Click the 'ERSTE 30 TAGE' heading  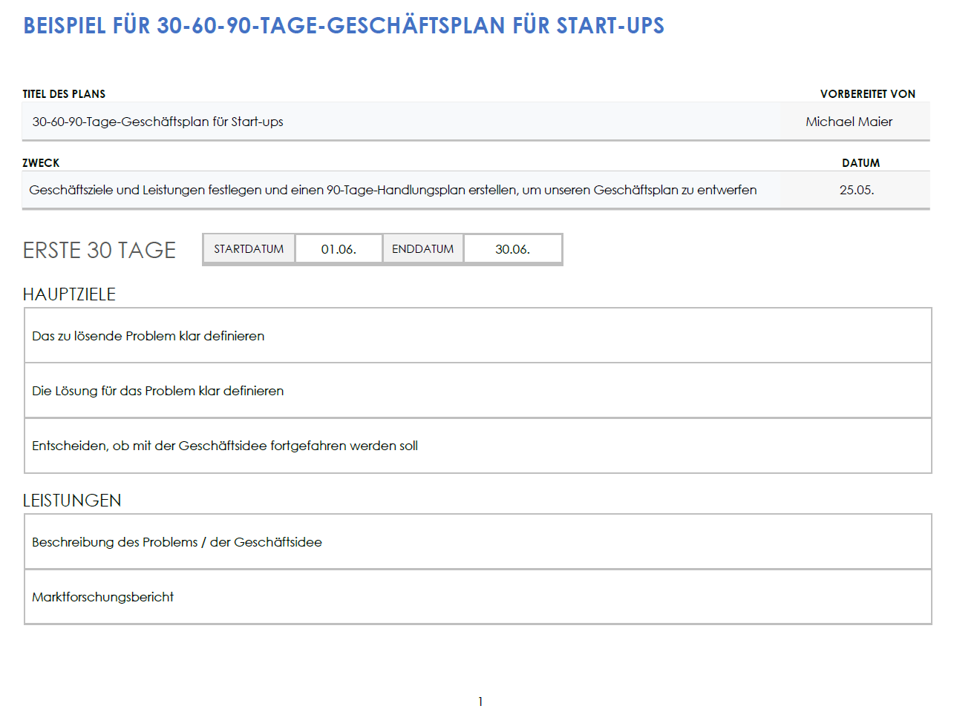point(99,251)
